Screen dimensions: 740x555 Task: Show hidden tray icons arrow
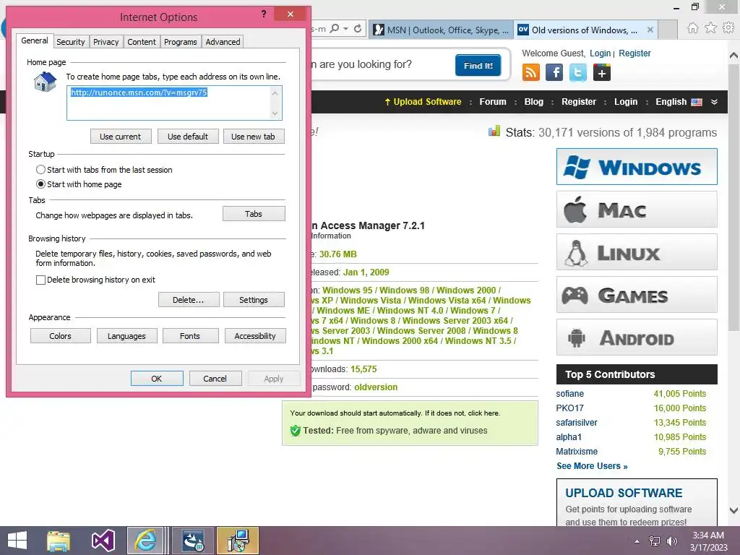(x=637, y=541)
